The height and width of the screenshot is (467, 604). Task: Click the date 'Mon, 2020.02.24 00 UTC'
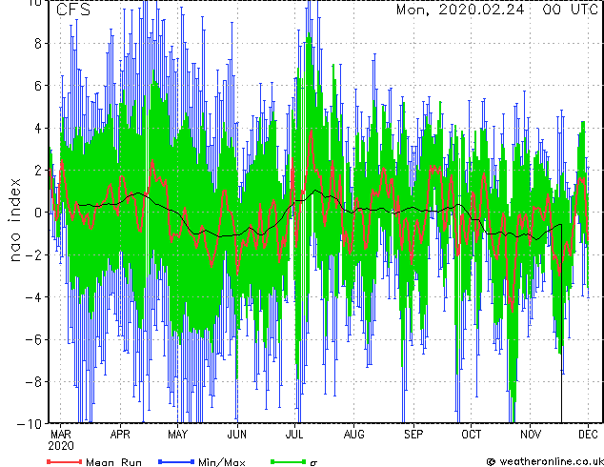(497, 10)
